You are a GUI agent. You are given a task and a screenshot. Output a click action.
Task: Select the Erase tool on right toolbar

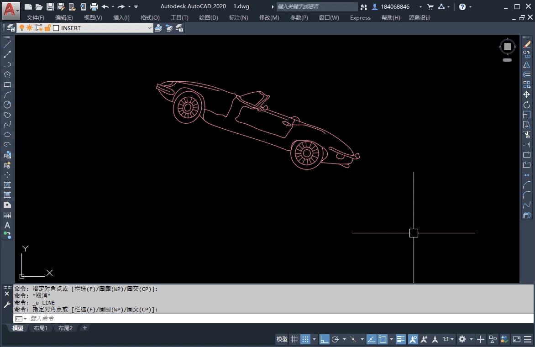point(527,44)
